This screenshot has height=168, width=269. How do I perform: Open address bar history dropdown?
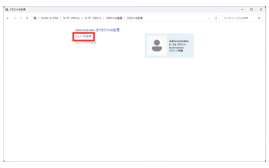click(209, 18)
